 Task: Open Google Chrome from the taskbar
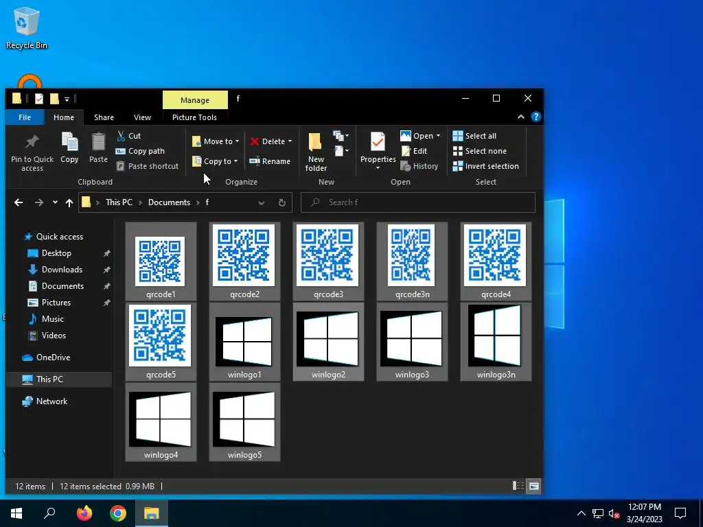pos(118,513)
